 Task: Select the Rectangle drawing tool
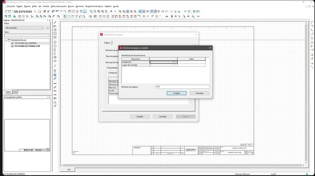pos(55,34)
